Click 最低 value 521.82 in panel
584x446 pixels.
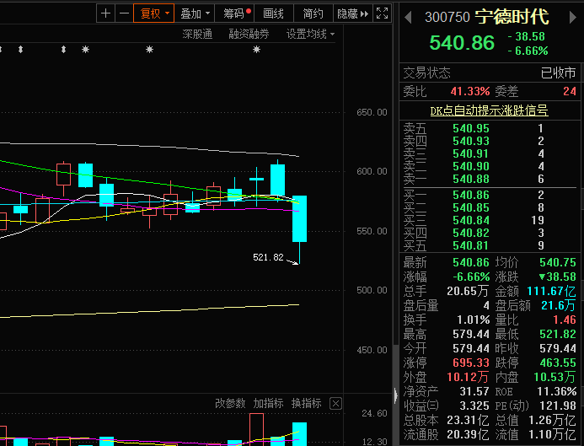click(x=558, y=334)
